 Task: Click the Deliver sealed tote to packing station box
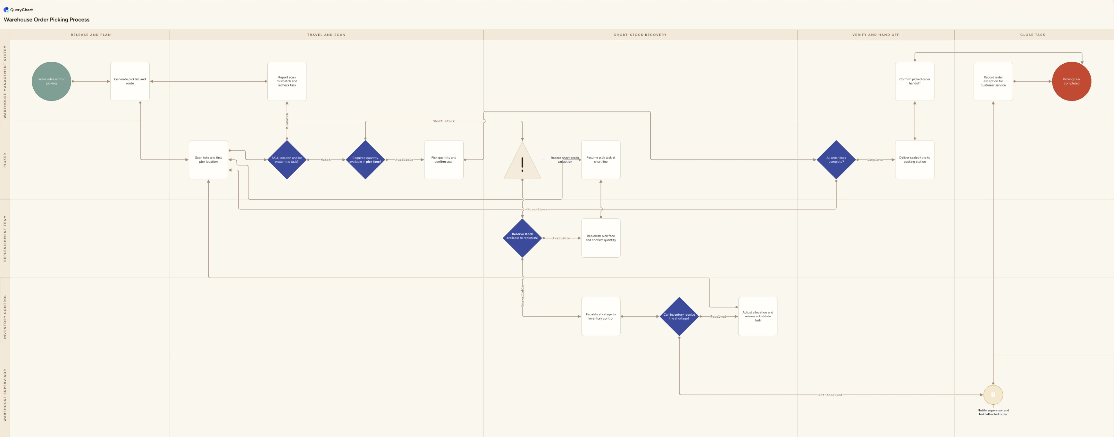click(x=915, y=160)
